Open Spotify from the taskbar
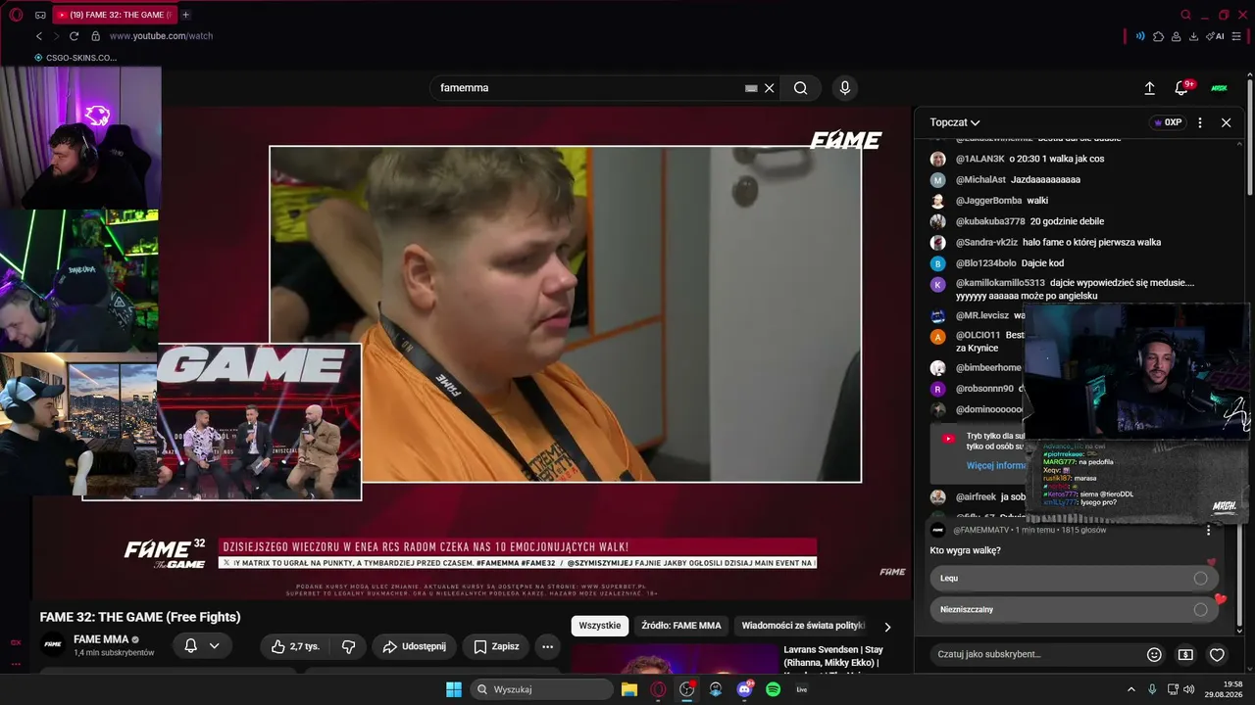The width and height of the screenshot is (1255, 705). pos(773,689)
